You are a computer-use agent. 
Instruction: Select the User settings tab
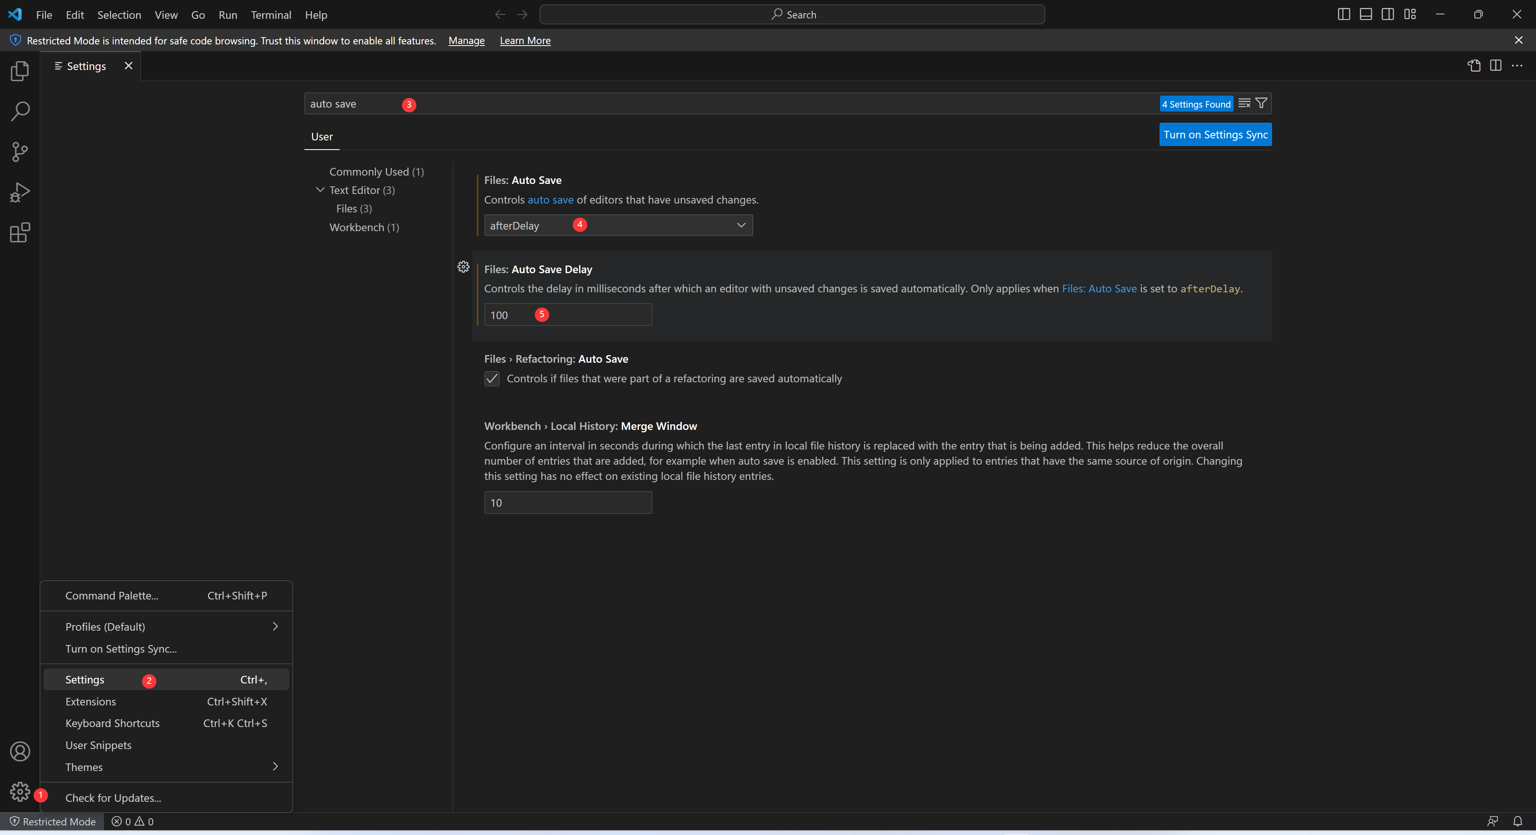[322, 136]
